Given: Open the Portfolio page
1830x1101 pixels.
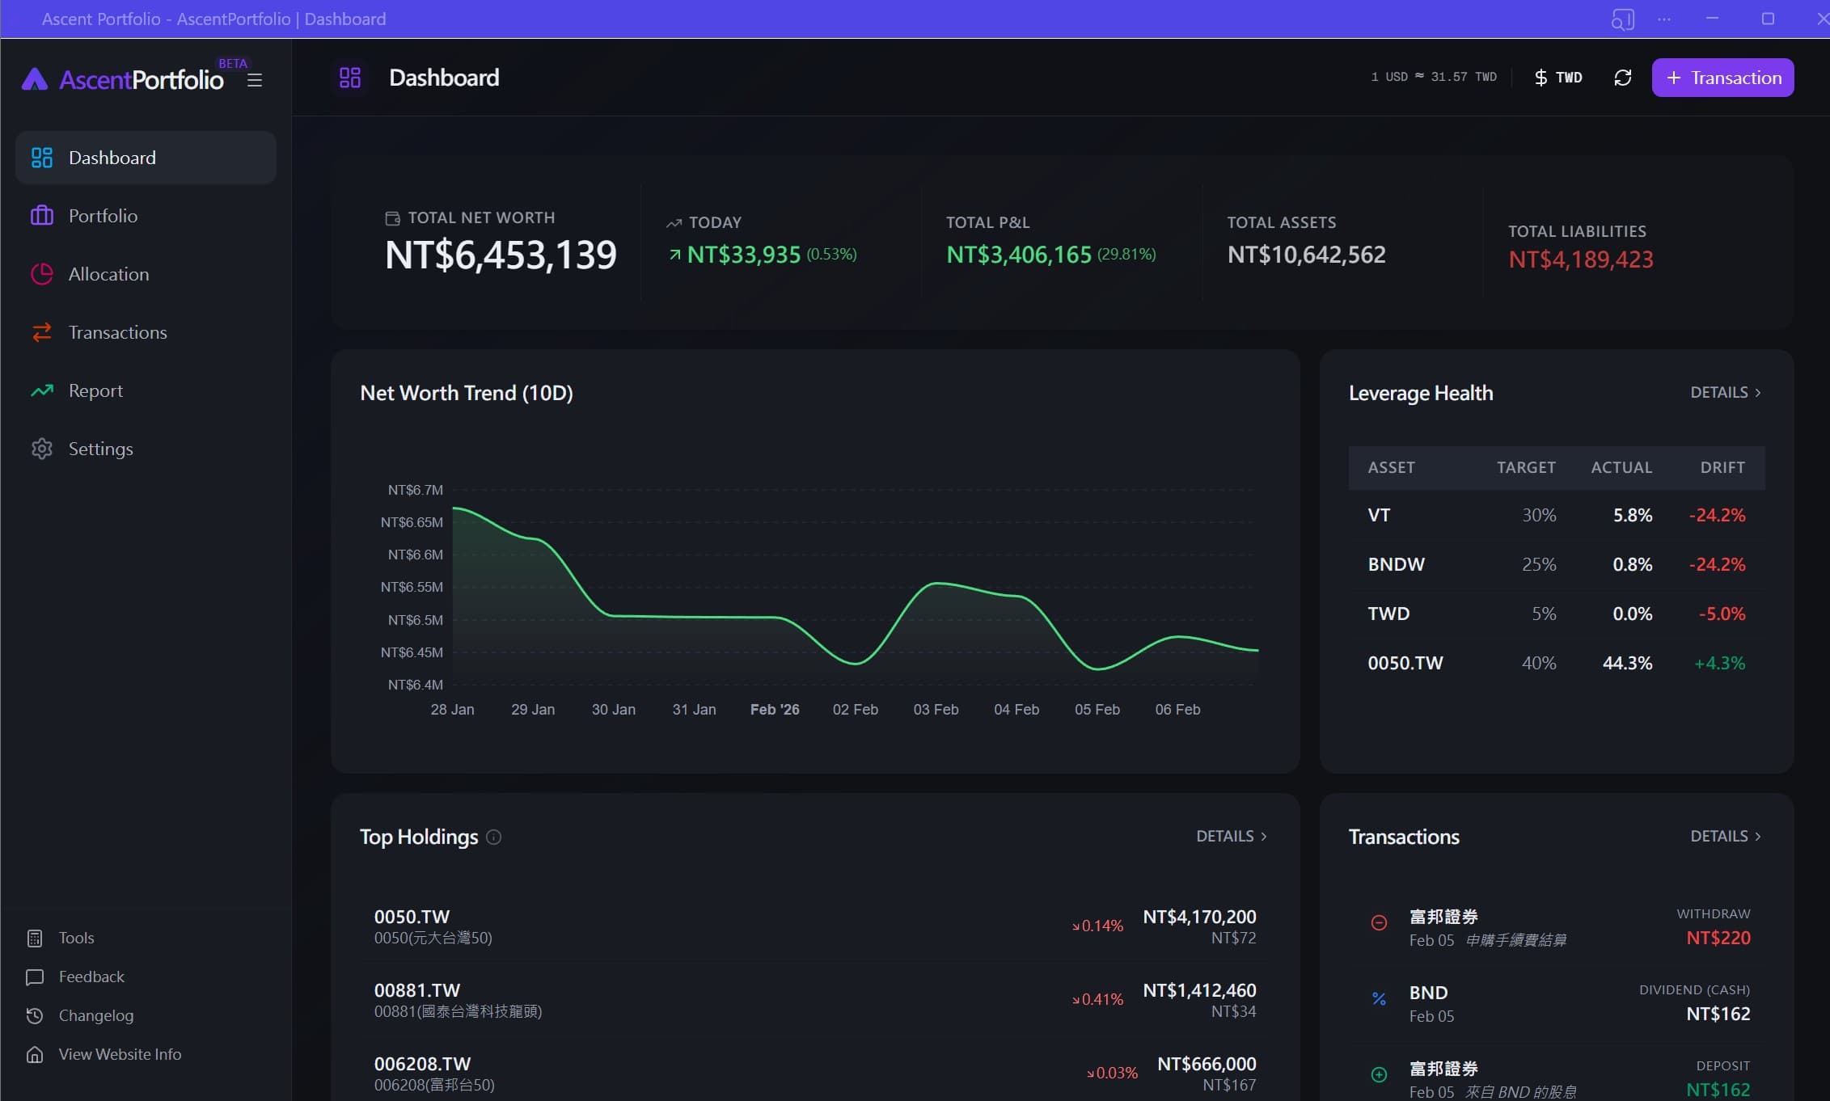Looking at the screenshot, I should tap(146, 216).
